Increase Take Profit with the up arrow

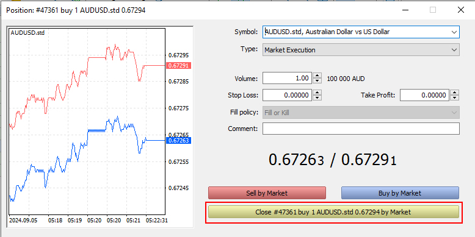454,93
